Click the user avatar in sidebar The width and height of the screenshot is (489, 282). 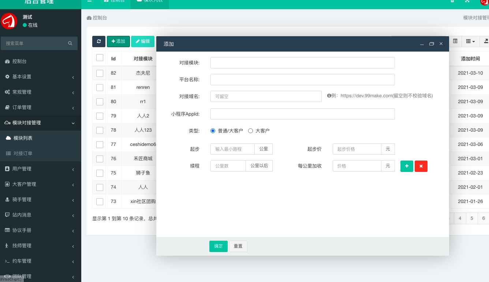tap(9, 21)
